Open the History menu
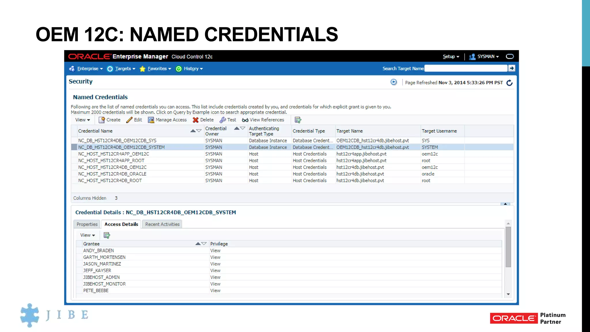Screen dimensions: 590x332 190,69
